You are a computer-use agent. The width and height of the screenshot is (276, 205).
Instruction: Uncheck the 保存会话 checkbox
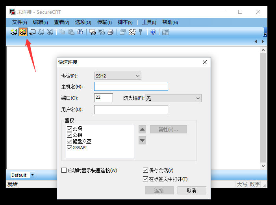(x=145, y=170)
